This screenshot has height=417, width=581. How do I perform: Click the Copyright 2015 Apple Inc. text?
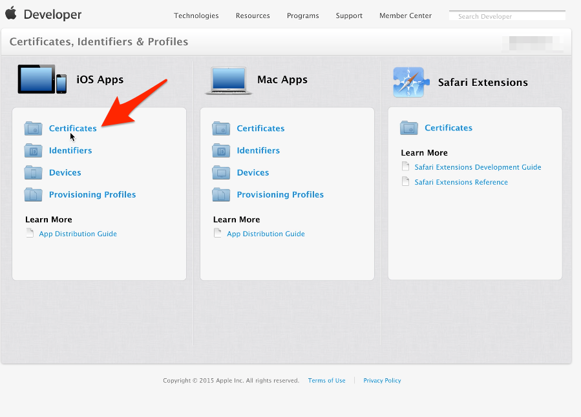tap(231, 380)
